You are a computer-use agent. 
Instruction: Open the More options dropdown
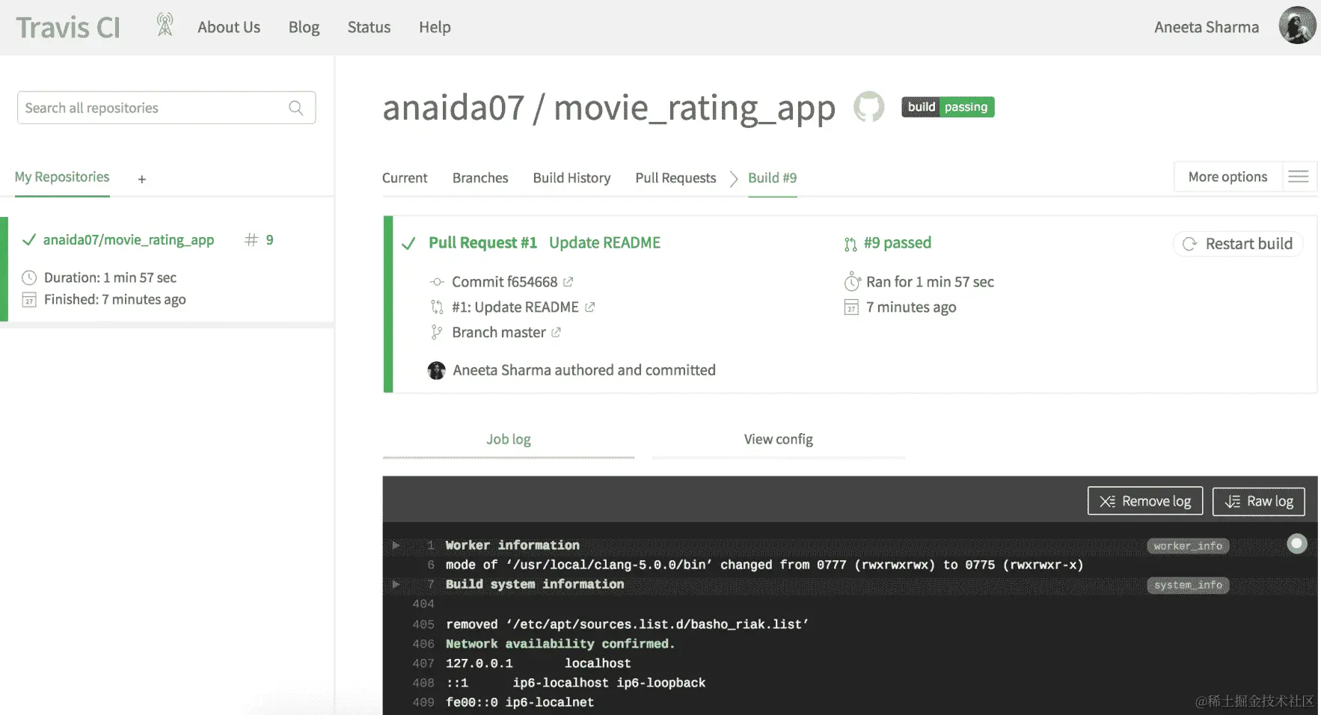(x=1227, y=177)
